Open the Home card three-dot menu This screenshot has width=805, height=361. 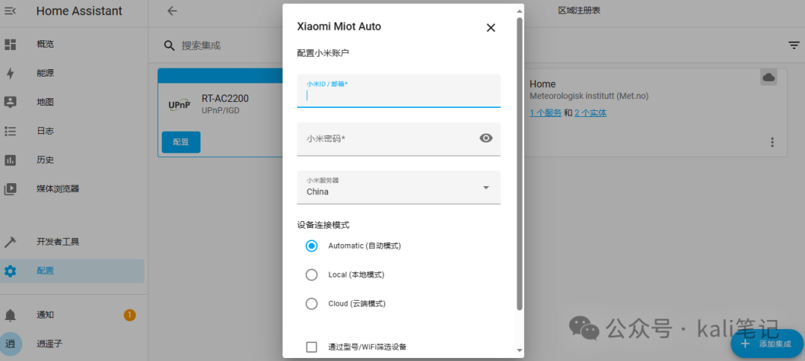point(772,142)
